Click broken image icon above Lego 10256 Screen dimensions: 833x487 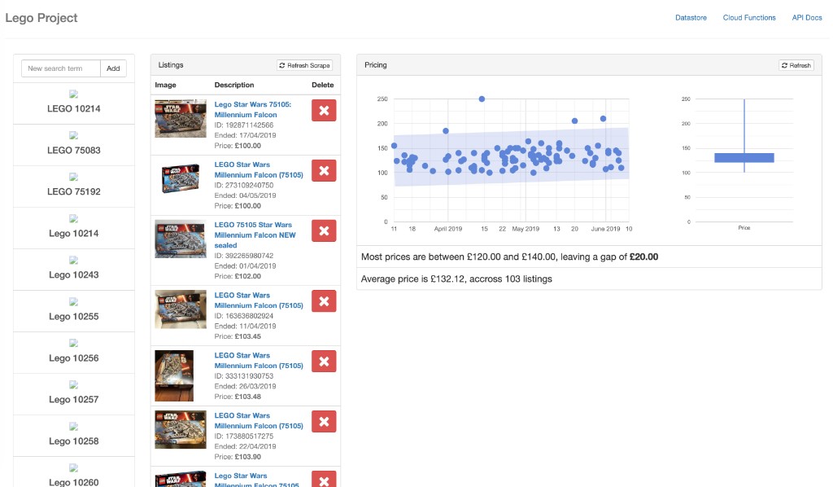coord(74,343)
